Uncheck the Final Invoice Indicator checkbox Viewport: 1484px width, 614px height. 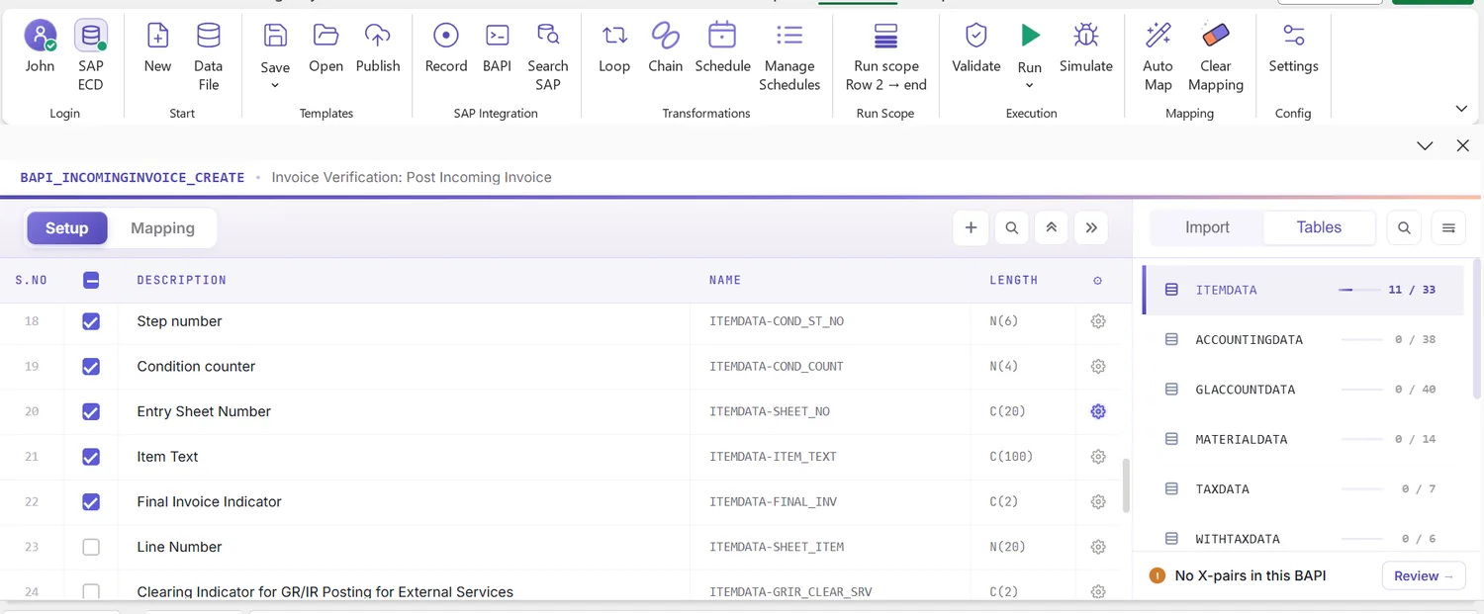[x=91, y=502]
